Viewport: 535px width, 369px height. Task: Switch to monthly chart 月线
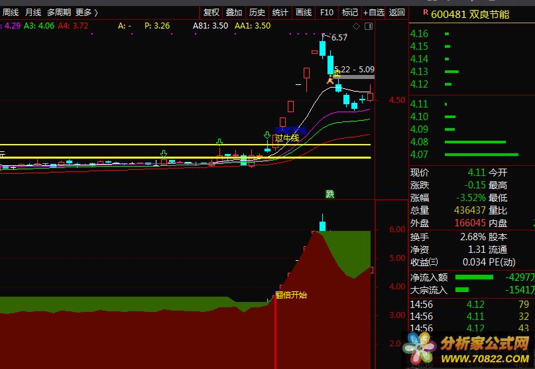33,13
